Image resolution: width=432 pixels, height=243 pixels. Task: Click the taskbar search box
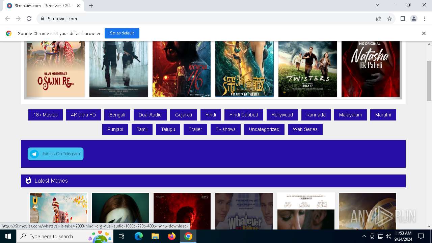[65, 236]
